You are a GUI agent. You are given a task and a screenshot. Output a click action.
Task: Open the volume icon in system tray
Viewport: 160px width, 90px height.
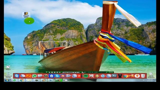(144, 80)
